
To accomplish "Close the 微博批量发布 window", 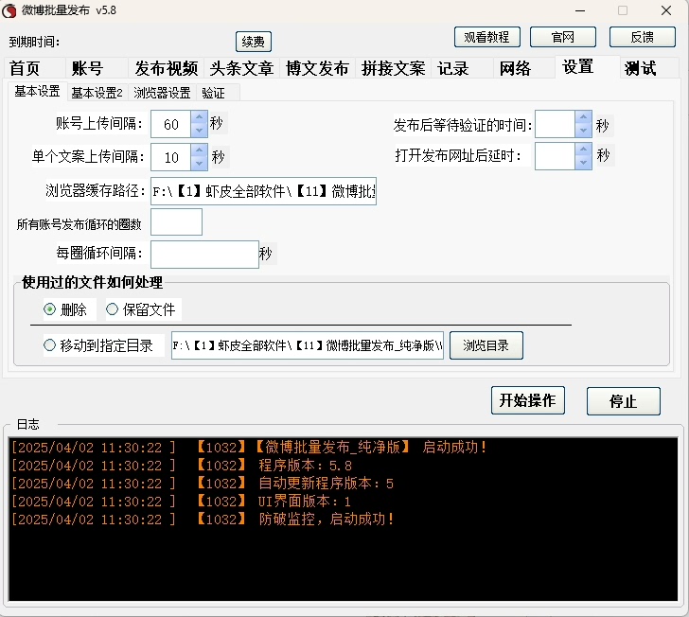I will 666,10.
